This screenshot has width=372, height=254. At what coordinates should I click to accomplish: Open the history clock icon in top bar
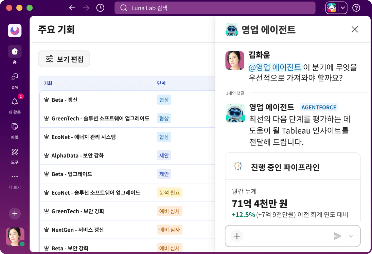(100, 7)
